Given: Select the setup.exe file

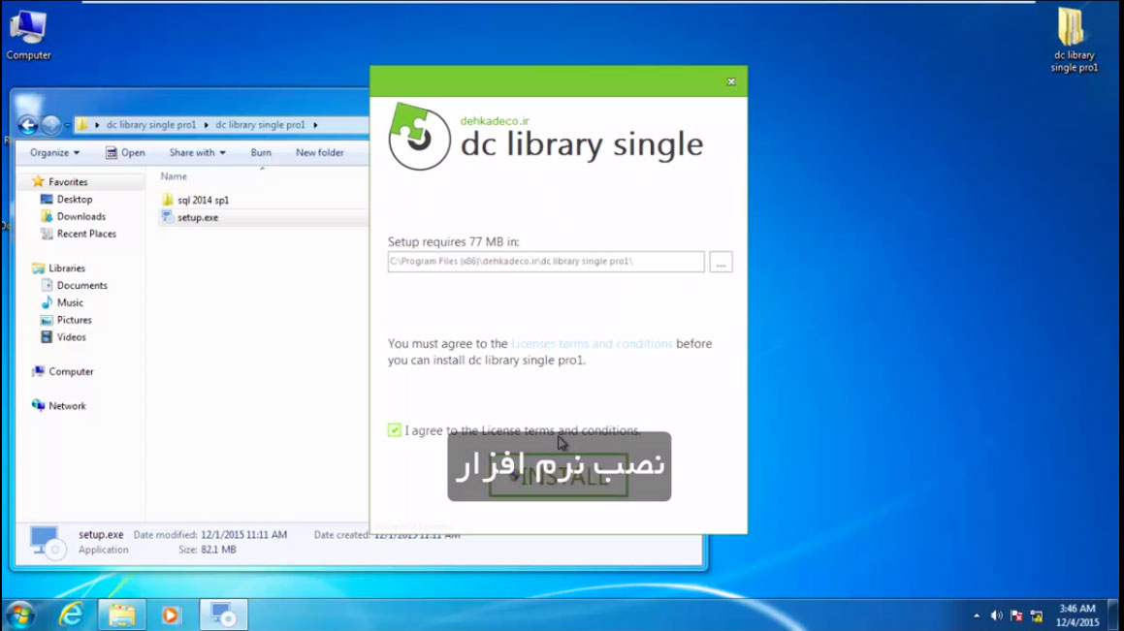Looking at the screenshot, I should 198,217.
